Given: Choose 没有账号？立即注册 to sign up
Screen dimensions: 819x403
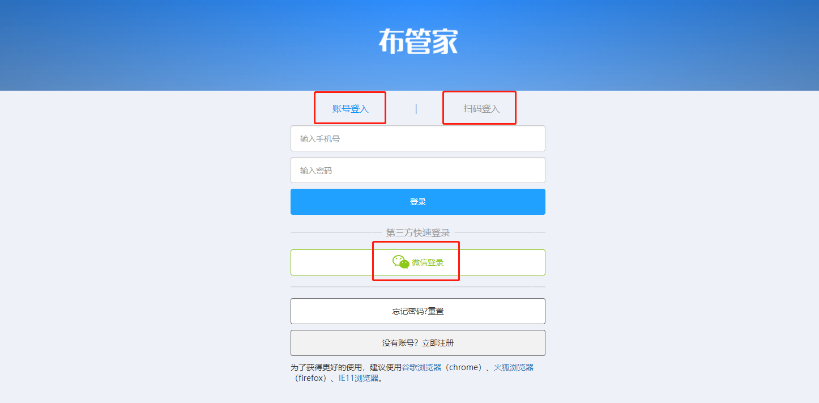Looking at the screenshot, I should click(418, 343).
